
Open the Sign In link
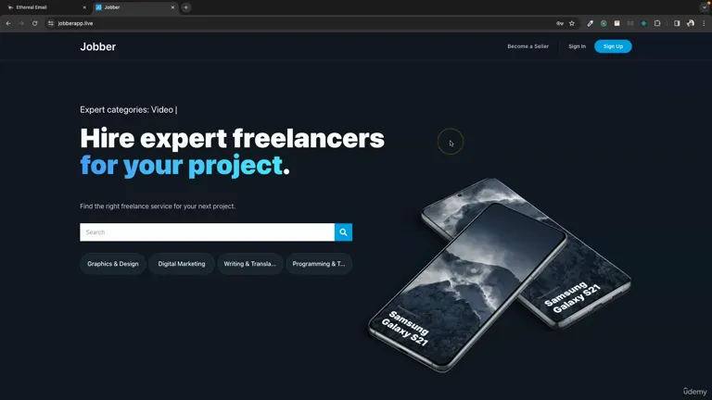tap(578, 46)
